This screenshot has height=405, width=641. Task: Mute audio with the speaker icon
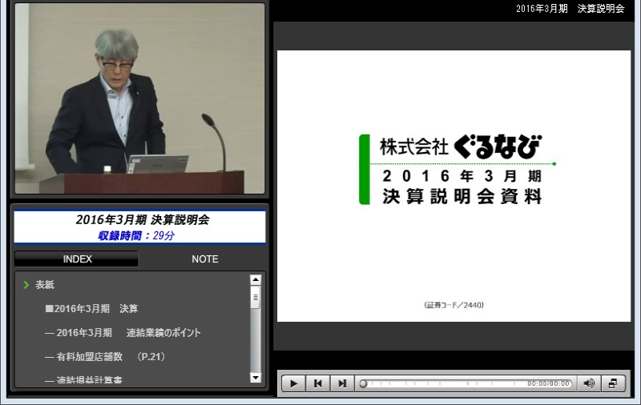click(589, 383)
